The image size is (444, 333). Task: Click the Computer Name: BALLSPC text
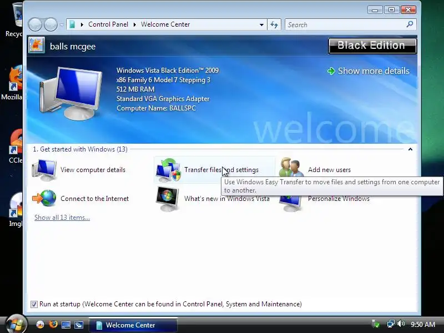(x=156, y=108)
